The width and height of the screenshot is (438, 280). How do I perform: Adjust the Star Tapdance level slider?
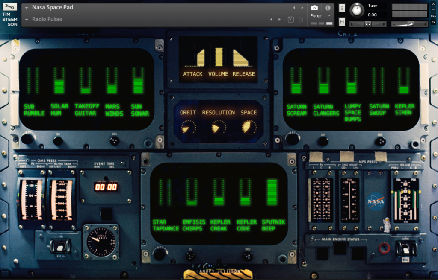pyautogui.click(x=165, y=192)
